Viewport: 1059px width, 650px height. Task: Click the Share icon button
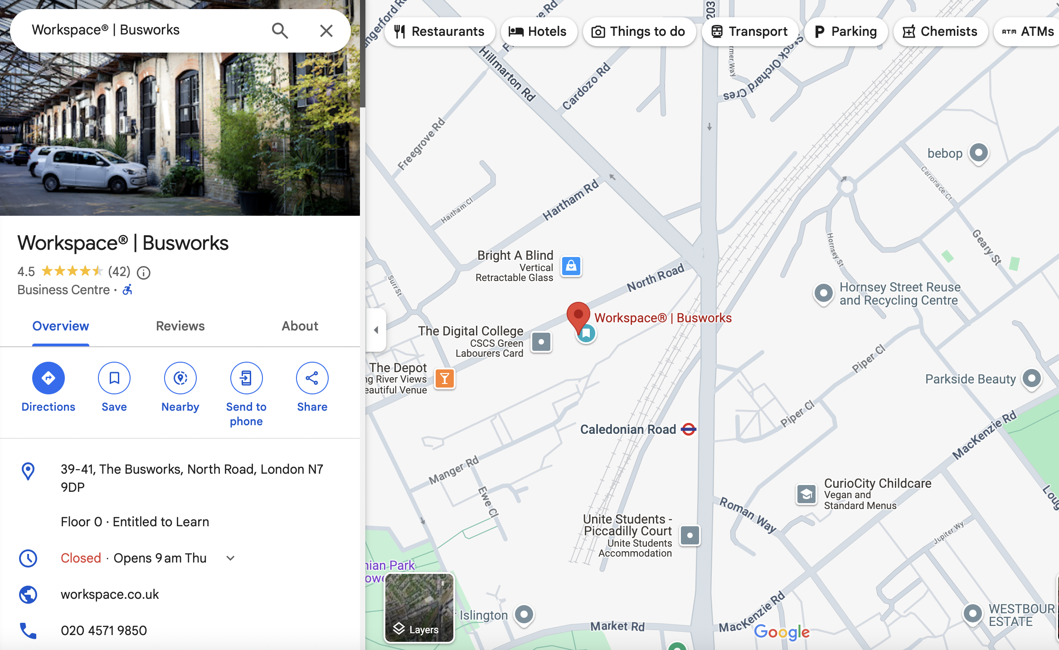pos(312,378)
